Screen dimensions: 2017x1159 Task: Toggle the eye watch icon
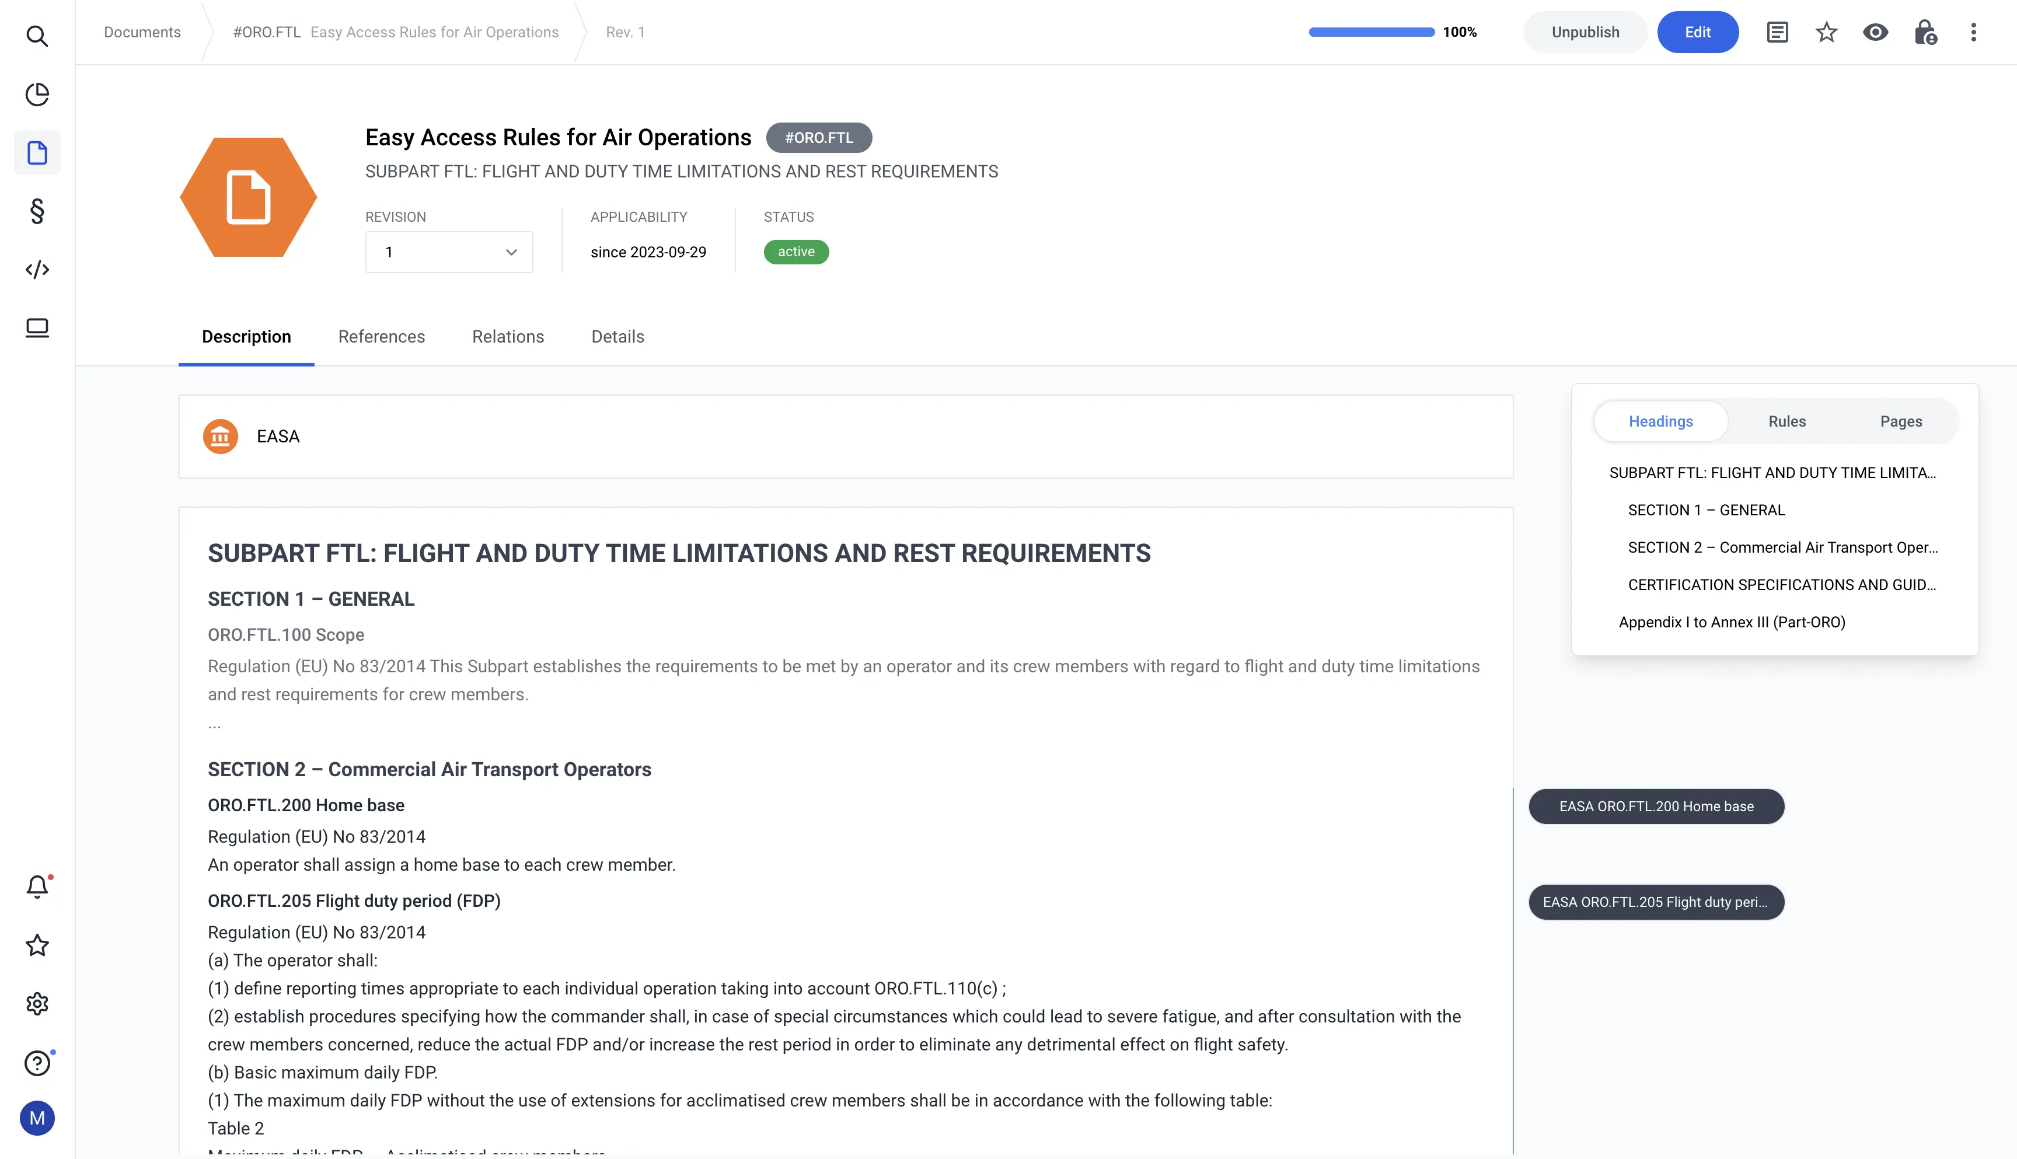click(1875, 33)
